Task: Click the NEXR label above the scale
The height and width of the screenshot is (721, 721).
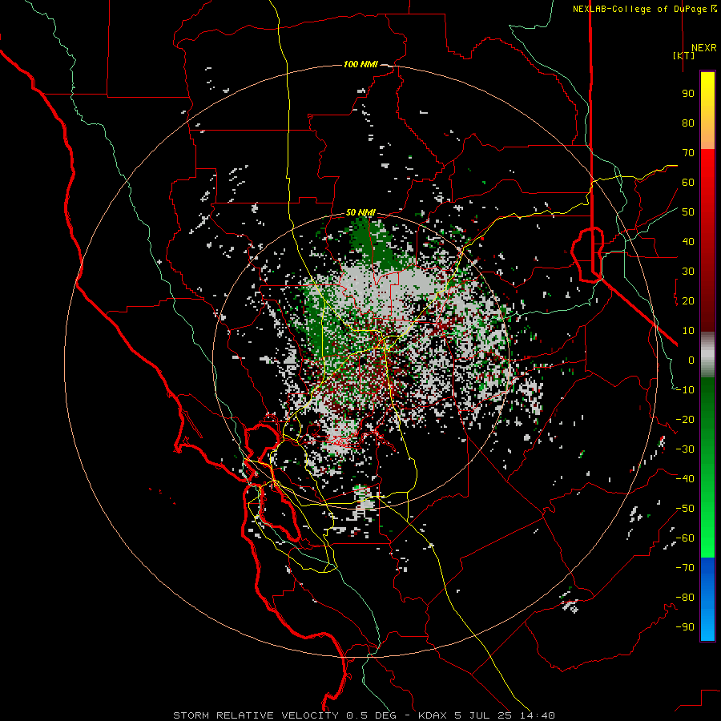Action: pos(703,48)
